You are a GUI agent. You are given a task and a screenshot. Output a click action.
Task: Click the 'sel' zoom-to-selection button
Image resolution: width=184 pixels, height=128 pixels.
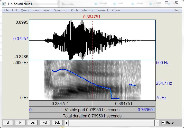[x=45, y=123]
